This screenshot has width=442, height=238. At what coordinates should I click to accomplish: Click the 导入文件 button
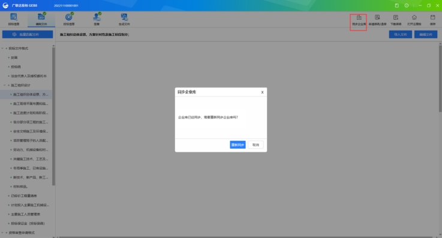click(x=400, y=34)
